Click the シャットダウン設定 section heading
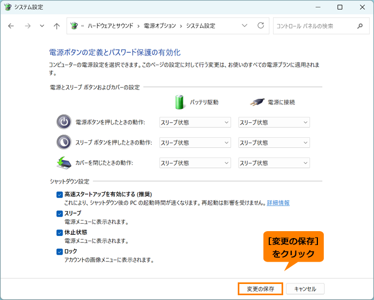Screen dimensions: 374x300 tap(69, 181)
